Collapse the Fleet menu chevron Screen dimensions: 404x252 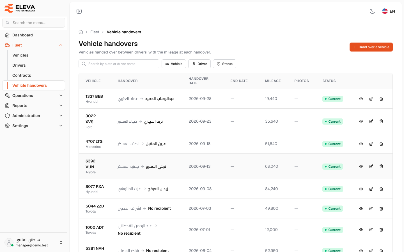tap(61, 45)
